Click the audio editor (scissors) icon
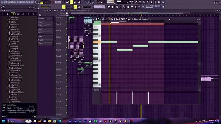Screen dimensions: 221x124 point(140,2)
